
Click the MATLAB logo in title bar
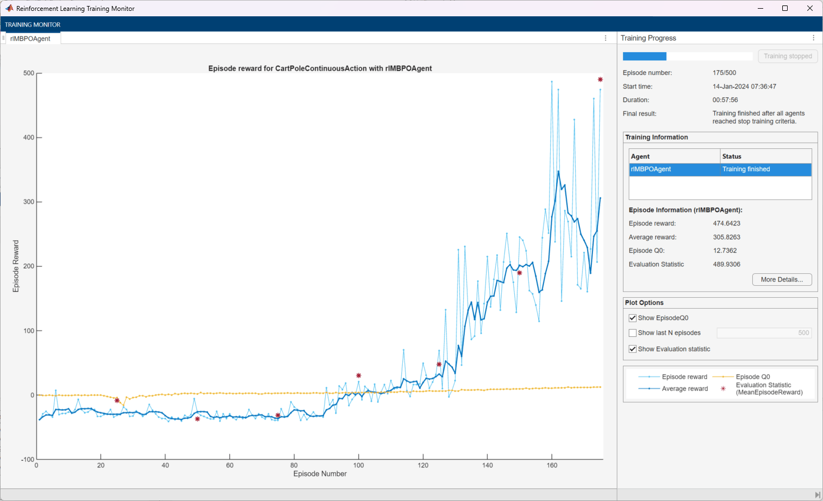point(9,8)
